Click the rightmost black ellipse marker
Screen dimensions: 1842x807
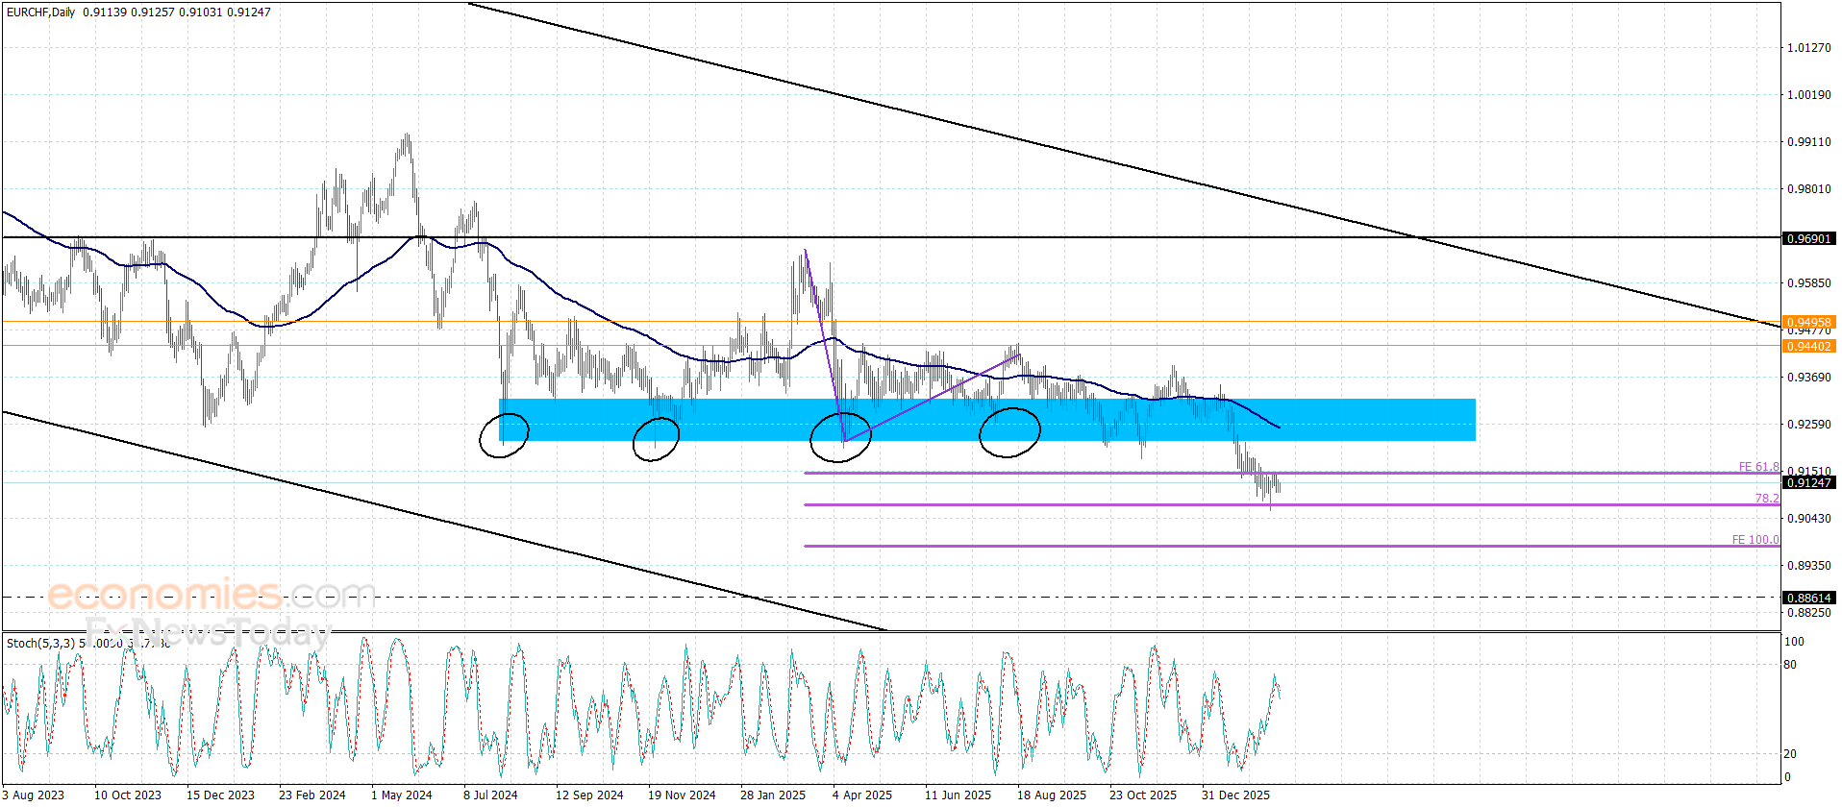tap(1009, 432)
